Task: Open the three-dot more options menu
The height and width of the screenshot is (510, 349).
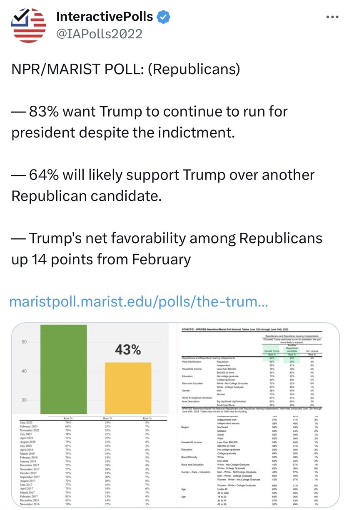Action: pos(333,17)
